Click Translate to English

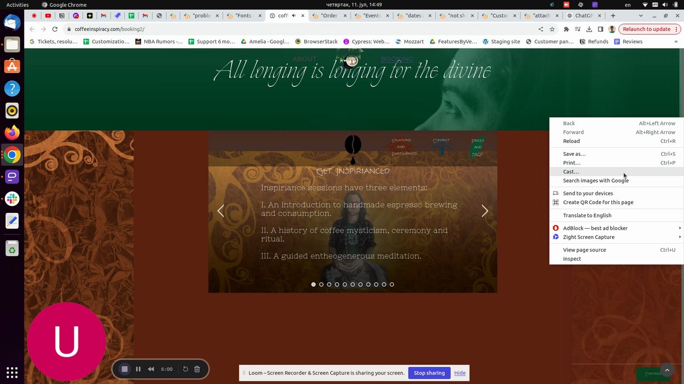tap(617, 215)
